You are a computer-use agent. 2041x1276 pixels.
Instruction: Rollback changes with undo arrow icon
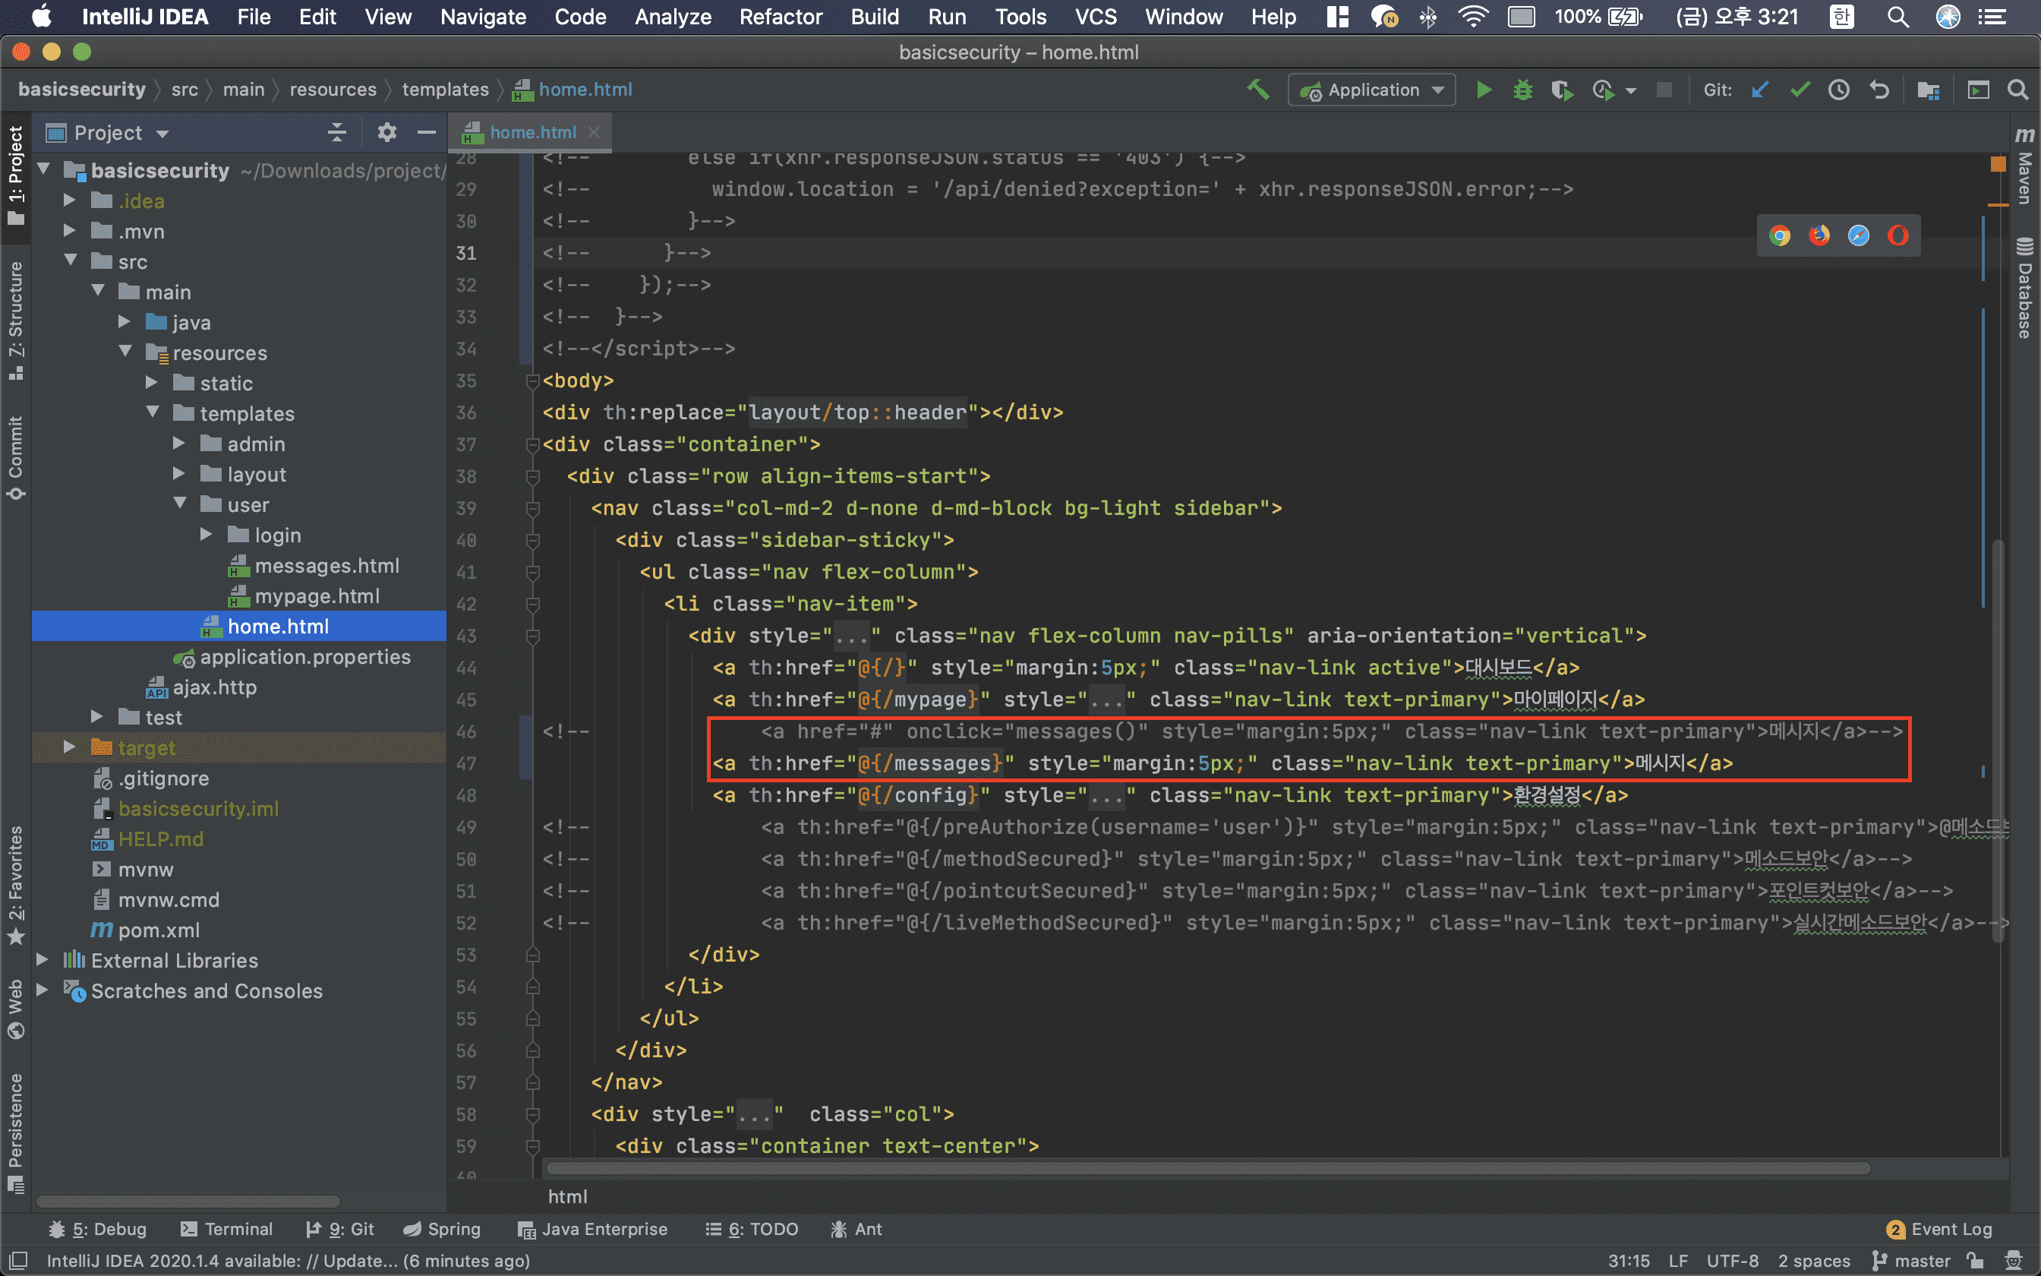tap(1879, 90)
